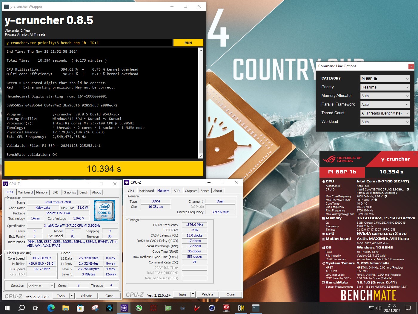The width and height of the screenshot is (418, 314).
Task: Open File Explorer from the taskbar
Action: [x=66, y=308]
